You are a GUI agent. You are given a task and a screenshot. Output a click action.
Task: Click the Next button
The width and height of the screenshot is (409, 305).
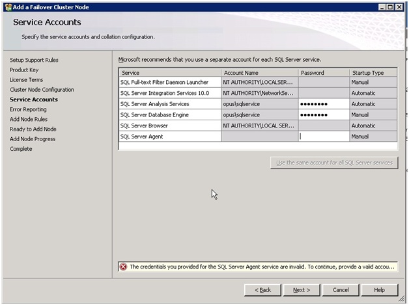(302, 290)
